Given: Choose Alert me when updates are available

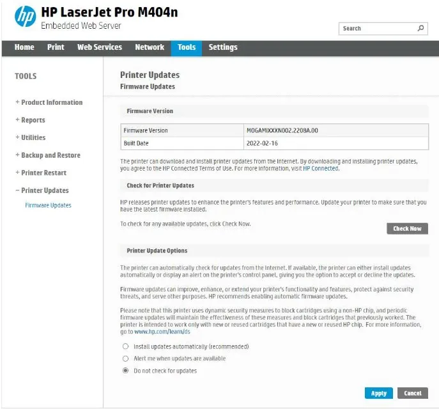Looking at the screenshot, I should point(126,359).
